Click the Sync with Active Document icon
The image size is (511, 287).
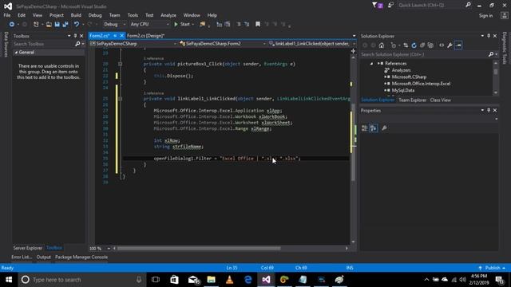click(x=406, y=45)
